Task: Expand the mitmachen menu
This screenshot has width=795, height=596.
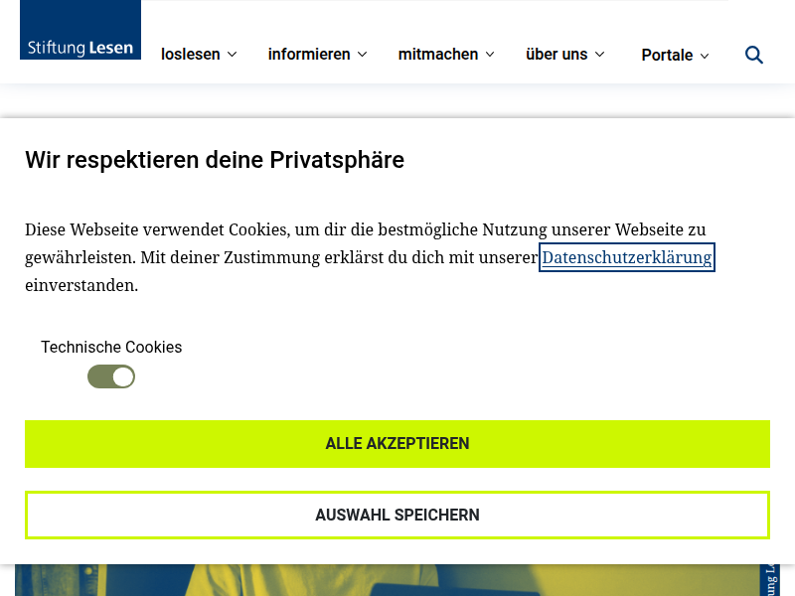Action: point(446,55)
